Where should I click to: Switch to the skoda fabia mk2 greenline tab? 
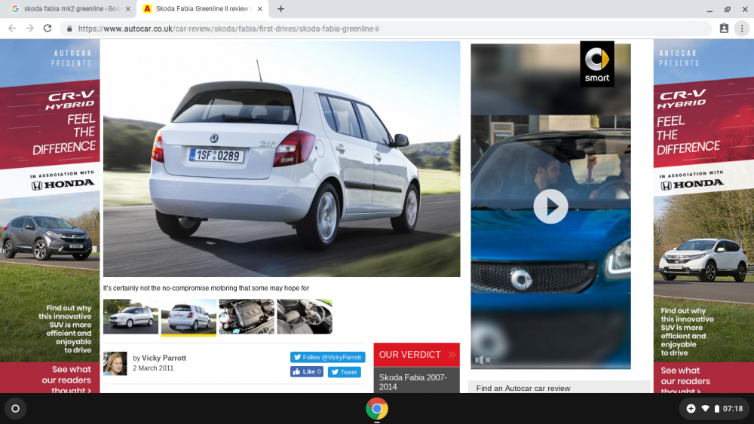[71, 8]
